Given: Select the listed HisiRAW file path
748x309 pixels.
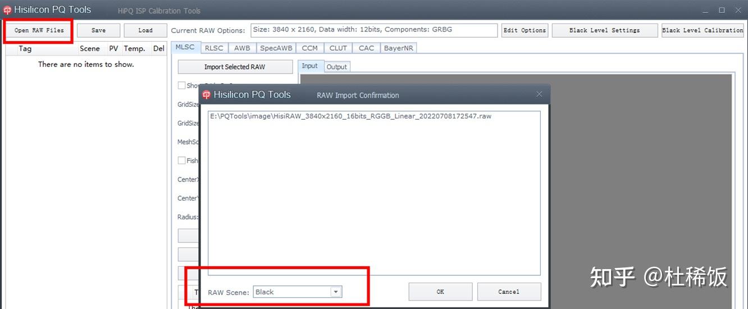Looking at the screenshot, I should point(350,116).
